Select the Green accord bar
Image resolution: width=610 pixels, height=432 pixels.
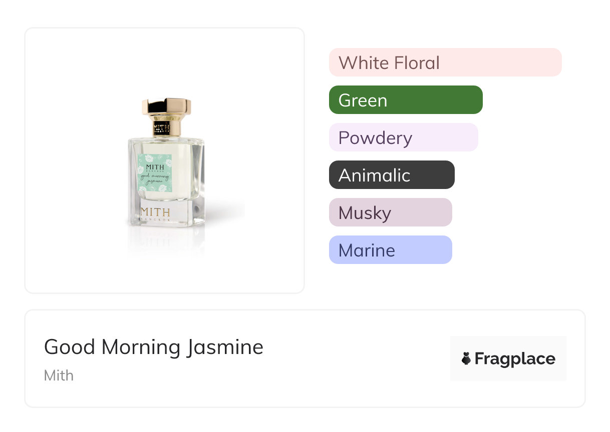pyautogui.click(x=406, y=100)
